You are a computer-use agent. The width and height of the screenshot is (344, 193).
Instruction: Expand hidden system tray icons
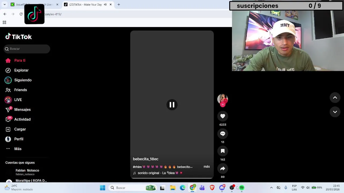click(x=271, y=188)
